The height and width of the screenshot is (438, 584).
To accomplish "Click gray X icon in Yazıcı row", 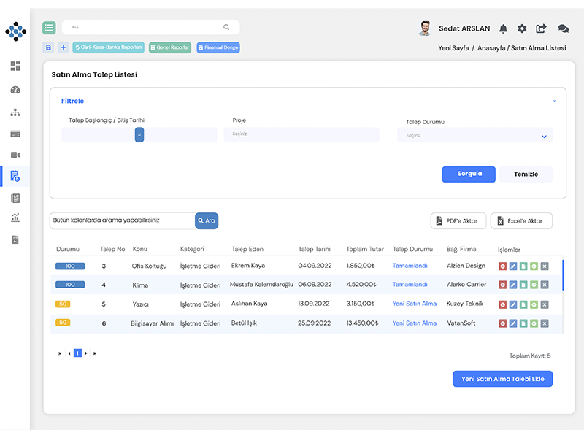I will [544, 304].
